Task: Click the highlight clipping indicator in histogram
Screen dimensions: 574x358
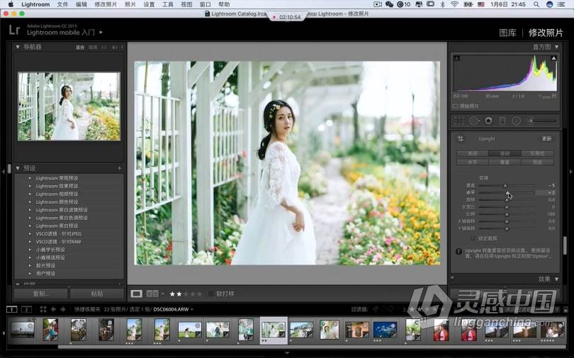Action: point(554,58)
